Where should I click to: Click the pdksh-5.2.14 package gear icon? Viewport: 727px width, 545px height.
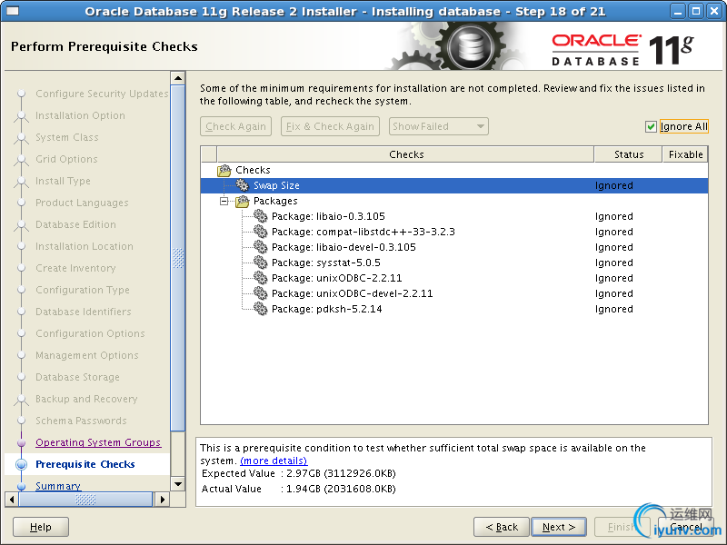[x=261, y=309]
